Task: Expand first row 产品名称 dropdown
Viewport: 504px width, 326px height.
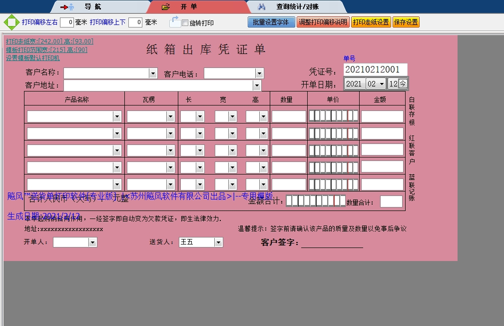Action: [117, 117]
